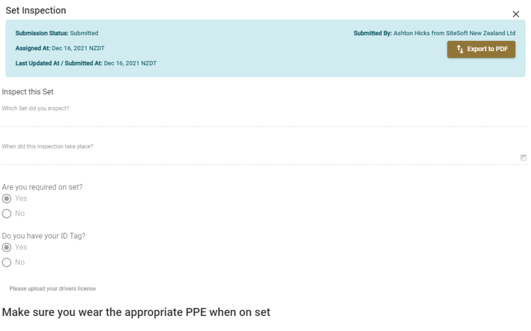This screenshot has width=531, height=331.
Task: Click the Export to PDF button
Action: point(481,49)
